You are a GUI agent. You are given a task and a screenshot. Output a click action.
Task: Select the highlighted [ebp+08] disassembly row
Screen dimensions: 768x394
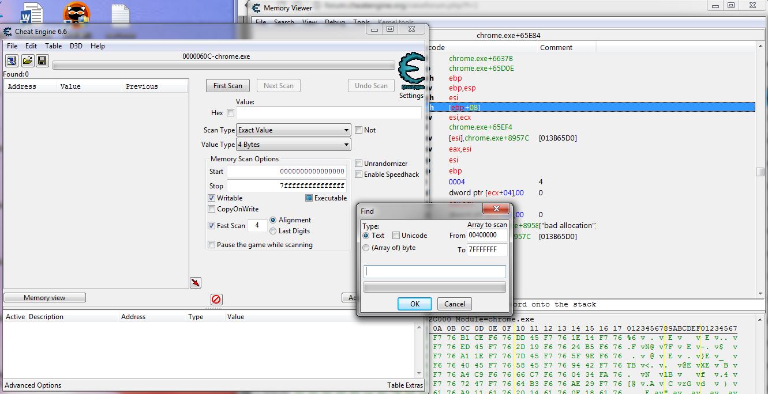tap(592, 107)
